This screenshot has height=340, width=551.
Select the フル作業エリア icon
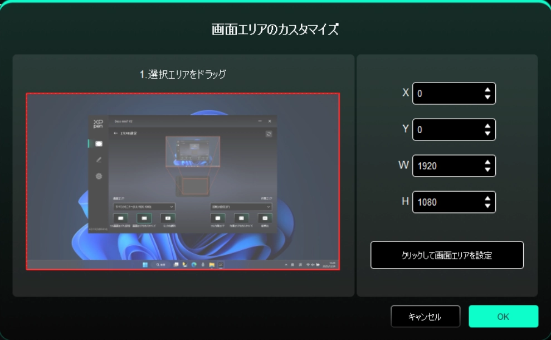click(x=217, y=219)
